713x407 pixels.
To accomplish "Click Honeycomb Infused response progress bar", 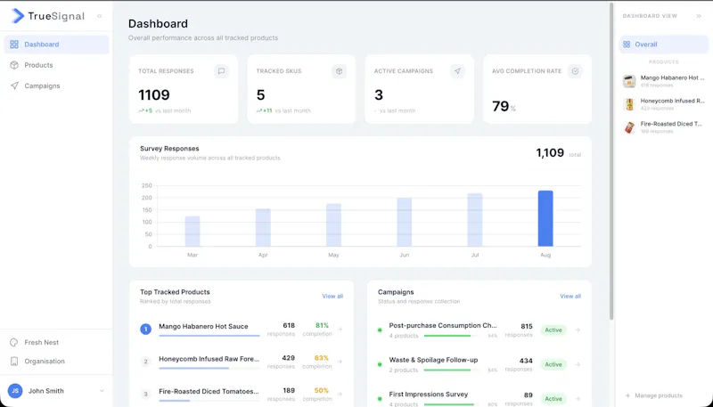I will [209, 368].
